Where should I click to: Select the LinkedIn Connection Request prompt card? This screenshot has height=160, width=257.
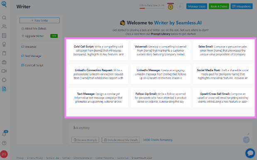click(x=98, y=74)
